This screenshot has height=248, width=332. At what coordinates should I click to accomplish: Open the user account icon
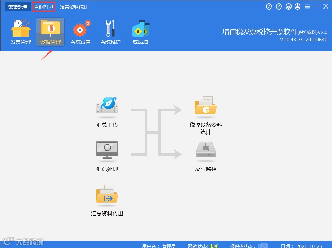[x=298, y=6]
